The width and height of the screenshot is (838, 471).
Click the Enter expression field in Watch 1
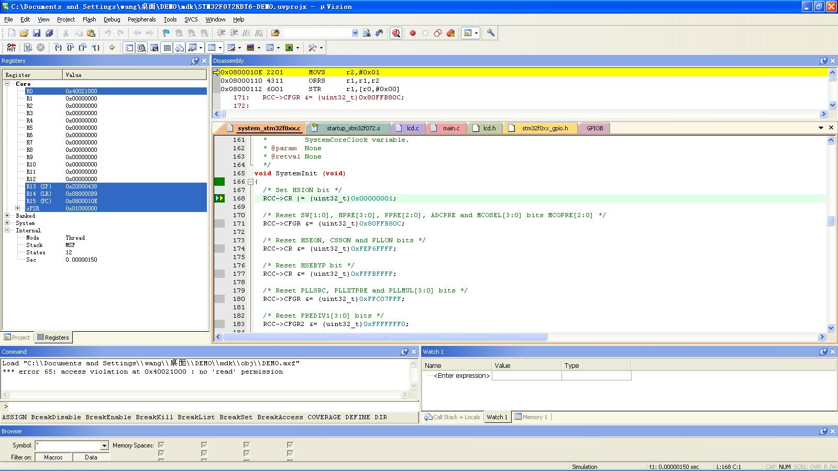[461, 376]
